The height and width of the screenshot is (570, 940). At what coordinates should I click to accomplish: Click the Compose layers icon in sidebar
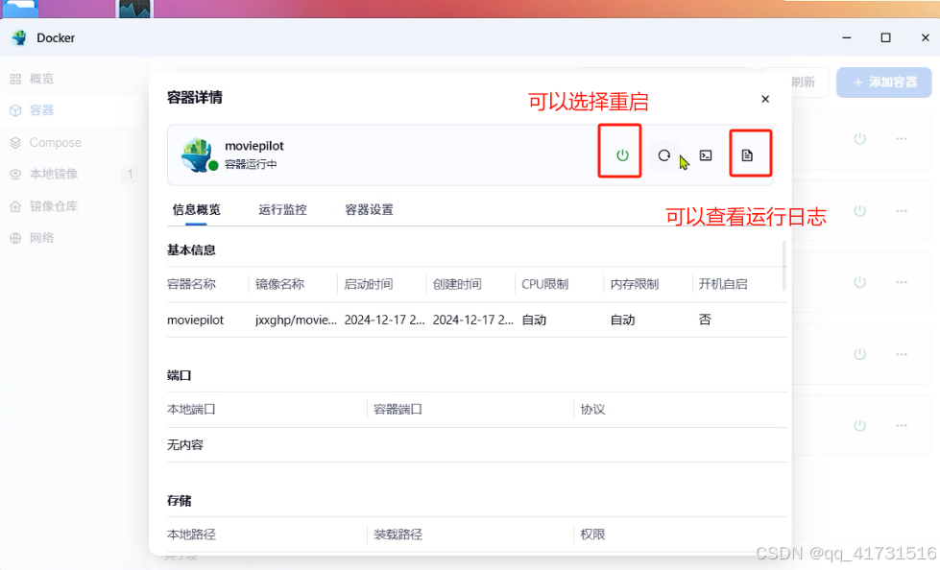15,143
